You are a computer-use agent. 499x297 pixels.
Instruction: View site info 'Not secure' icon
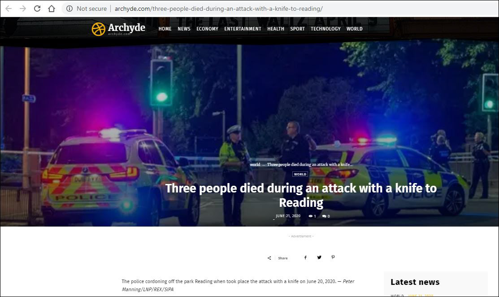click(x=69, y=9)
